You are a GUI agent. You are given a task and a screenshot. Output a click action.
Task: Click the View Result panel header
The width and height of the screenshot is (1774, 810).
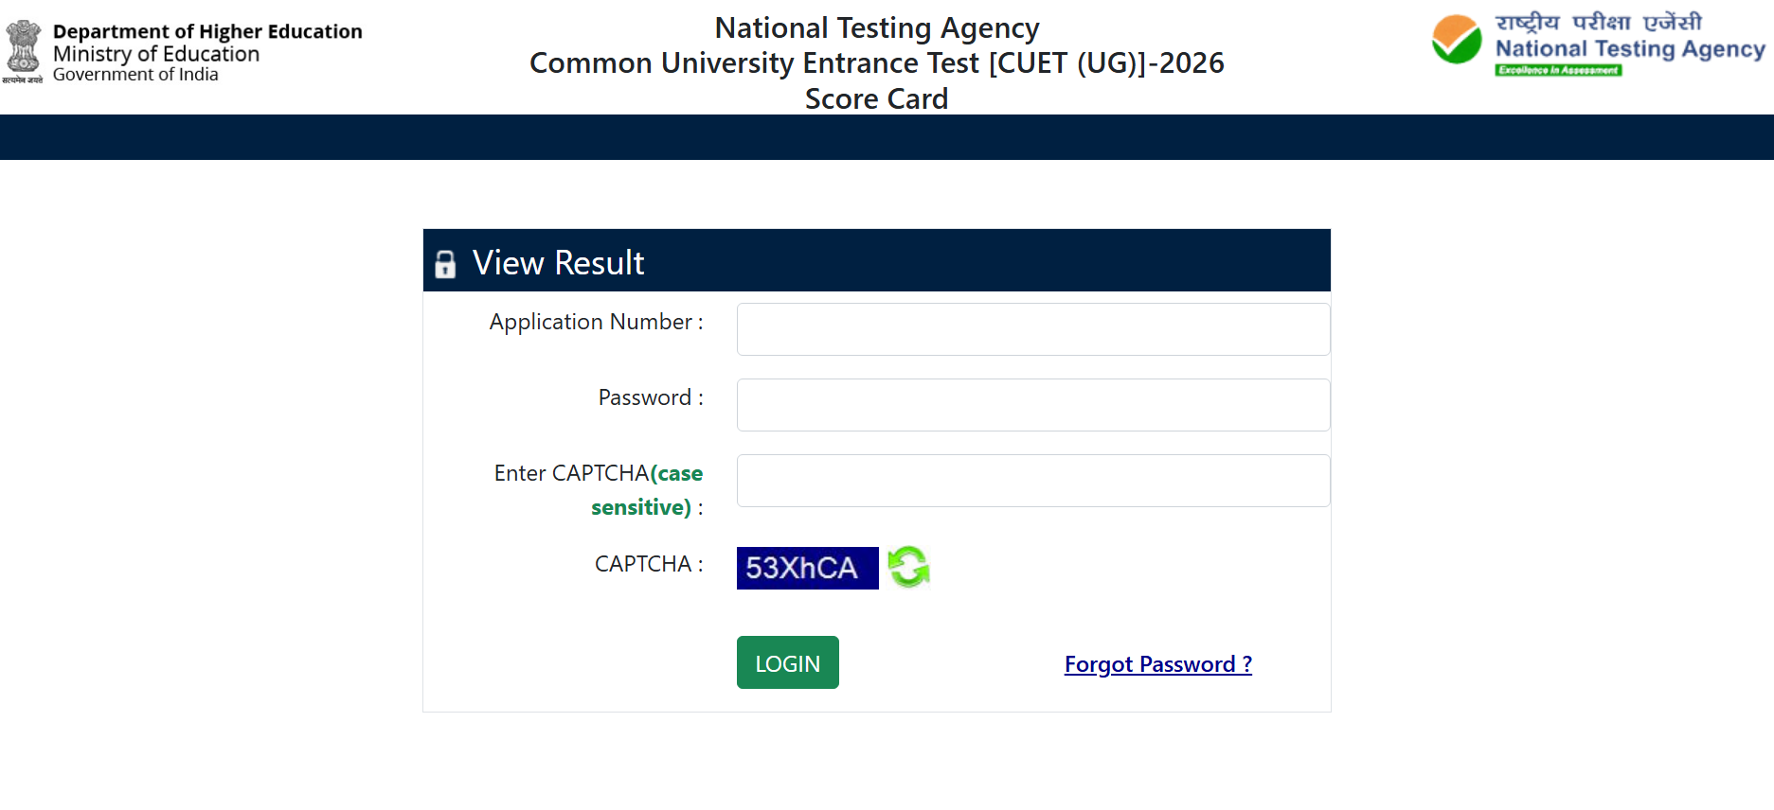coord(877,260)
